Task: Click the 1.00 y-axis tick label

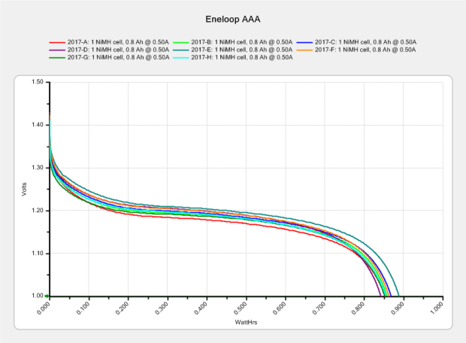Action: click(x=38, y=296)
